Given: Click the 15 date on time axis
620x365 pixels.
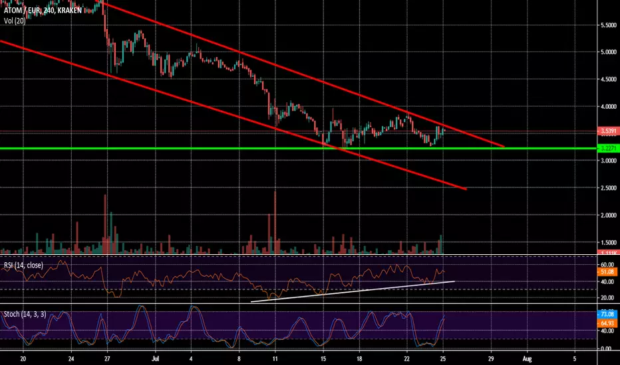Looking at the screenshot, I should (323, 358).
